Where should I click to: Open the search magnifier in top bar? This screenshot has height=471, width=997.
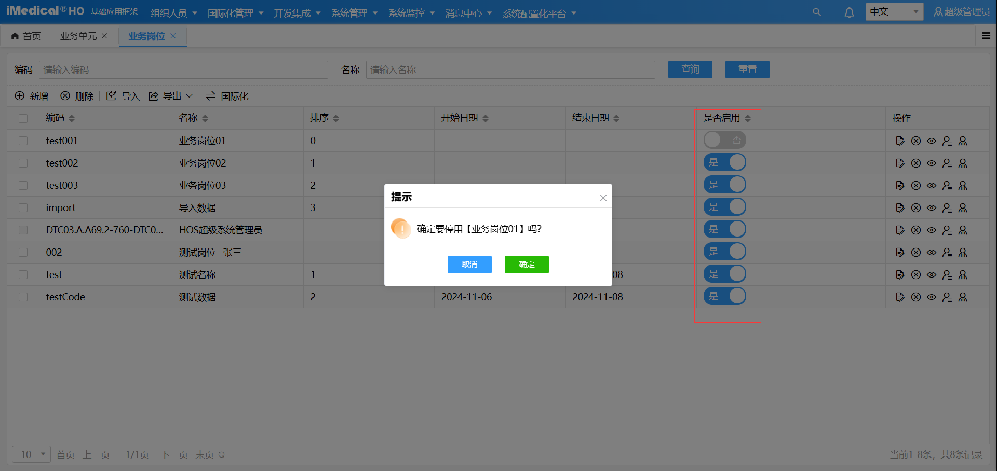817,12
